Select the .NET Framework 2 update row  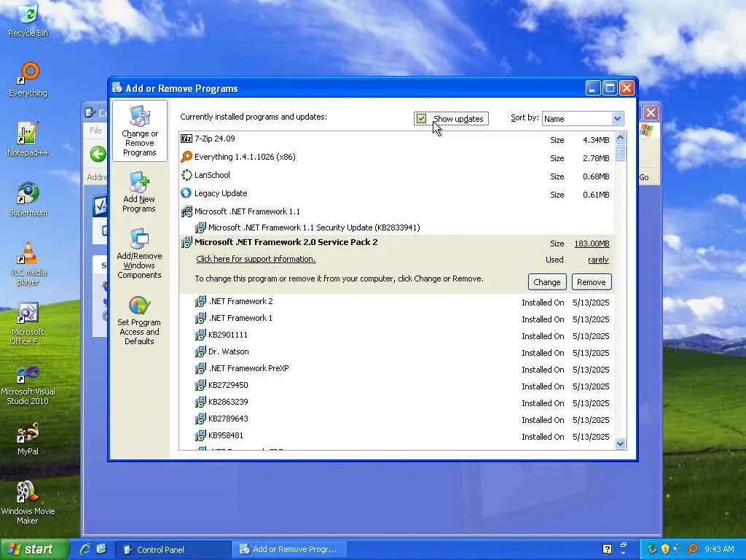(396, 302)
